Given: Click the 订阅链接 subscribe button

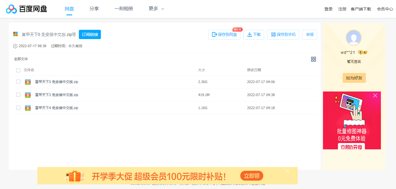Looking at the screenshot, I should (x=90, y=34).
